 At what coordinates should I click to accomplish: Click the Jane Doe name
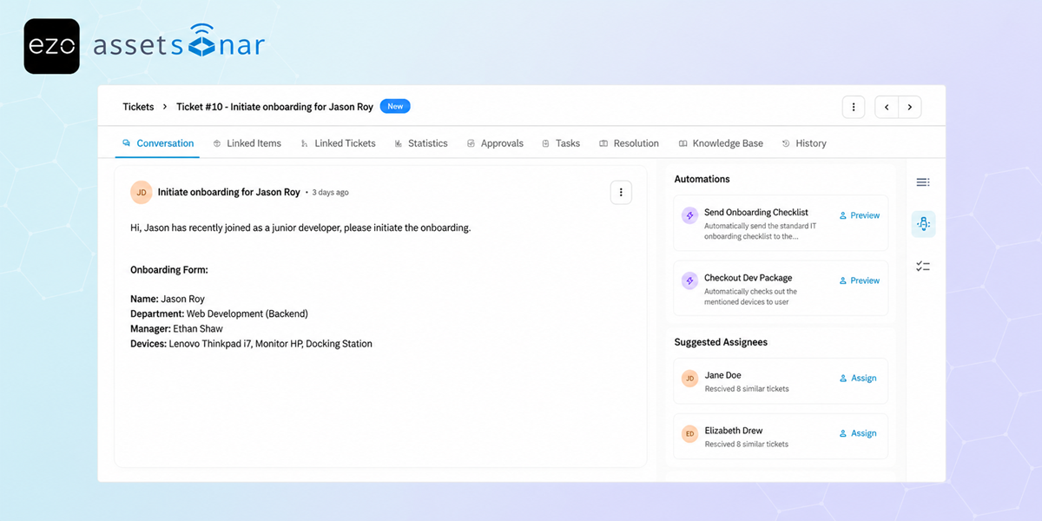tap(723, 375)
